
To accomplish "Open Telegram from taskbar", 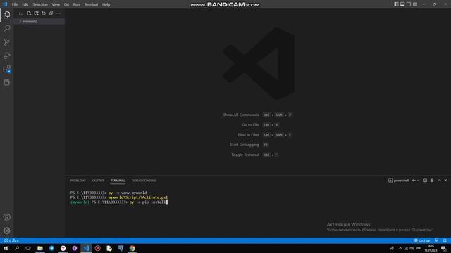I will pos(51,248).
